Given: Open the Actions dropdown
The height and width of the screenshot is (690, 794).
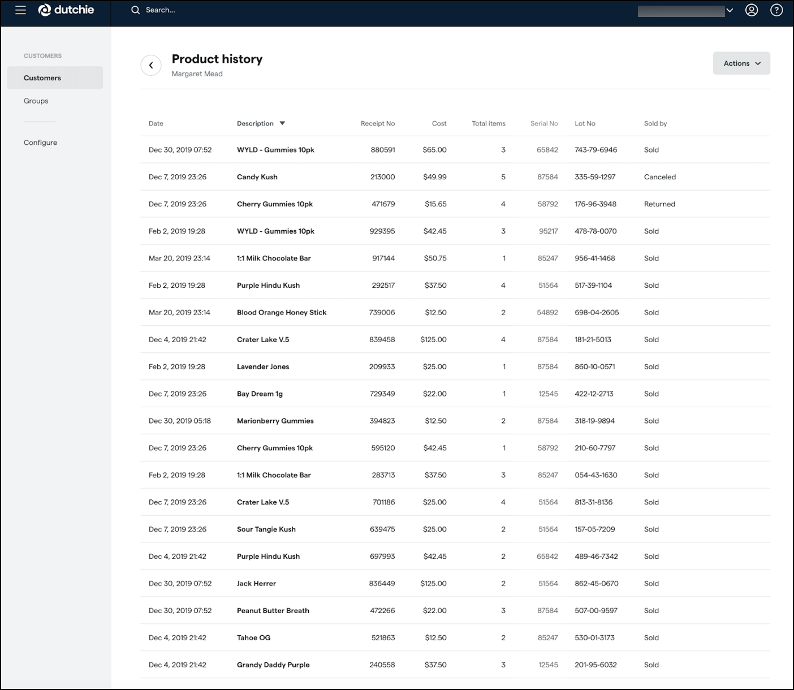Looking at the screenshot, I should point(741,63).
